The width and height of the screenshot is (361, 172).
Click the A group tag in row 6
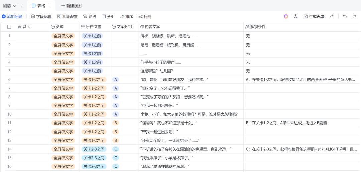tap(116, 80)
